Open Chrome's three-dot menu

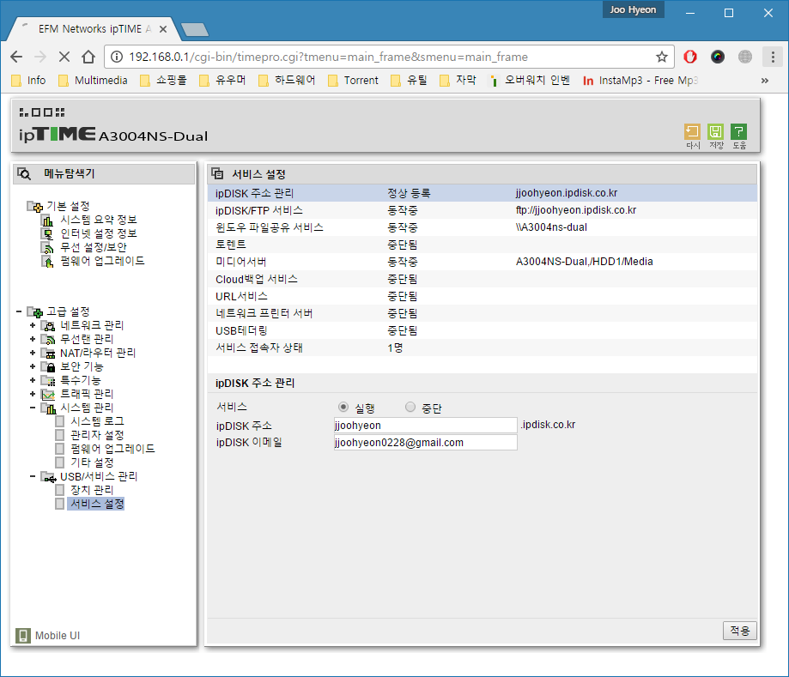(773, 57)
